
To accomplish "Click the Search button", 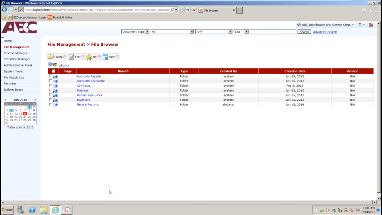I will click(304, 32).
